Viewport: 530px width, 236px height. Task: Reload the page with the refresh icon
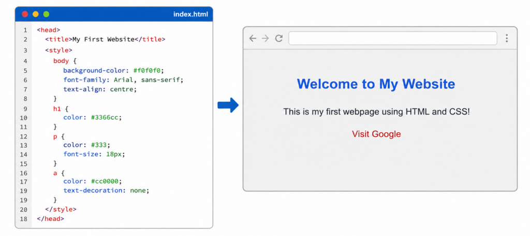278,38
